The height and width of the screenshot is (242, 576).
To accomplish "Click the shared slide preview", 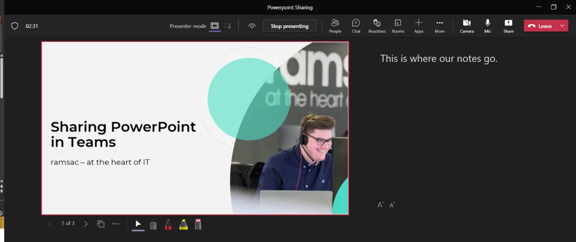I will point(195,128).
